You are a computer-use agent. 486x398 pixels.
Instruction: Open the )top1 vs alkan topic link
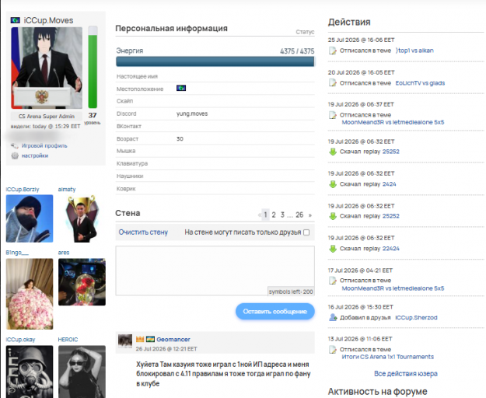(414, 51)
